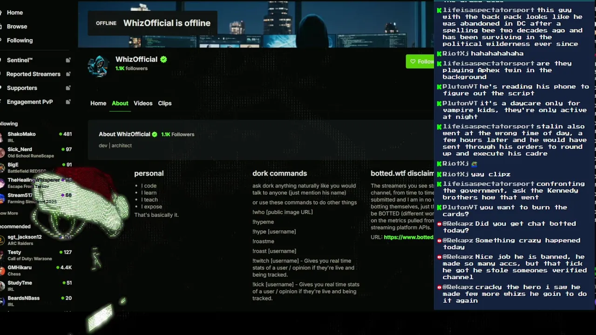Click the WhizOfficial profile avatar

pyautogui.click(x=98, y=66)
